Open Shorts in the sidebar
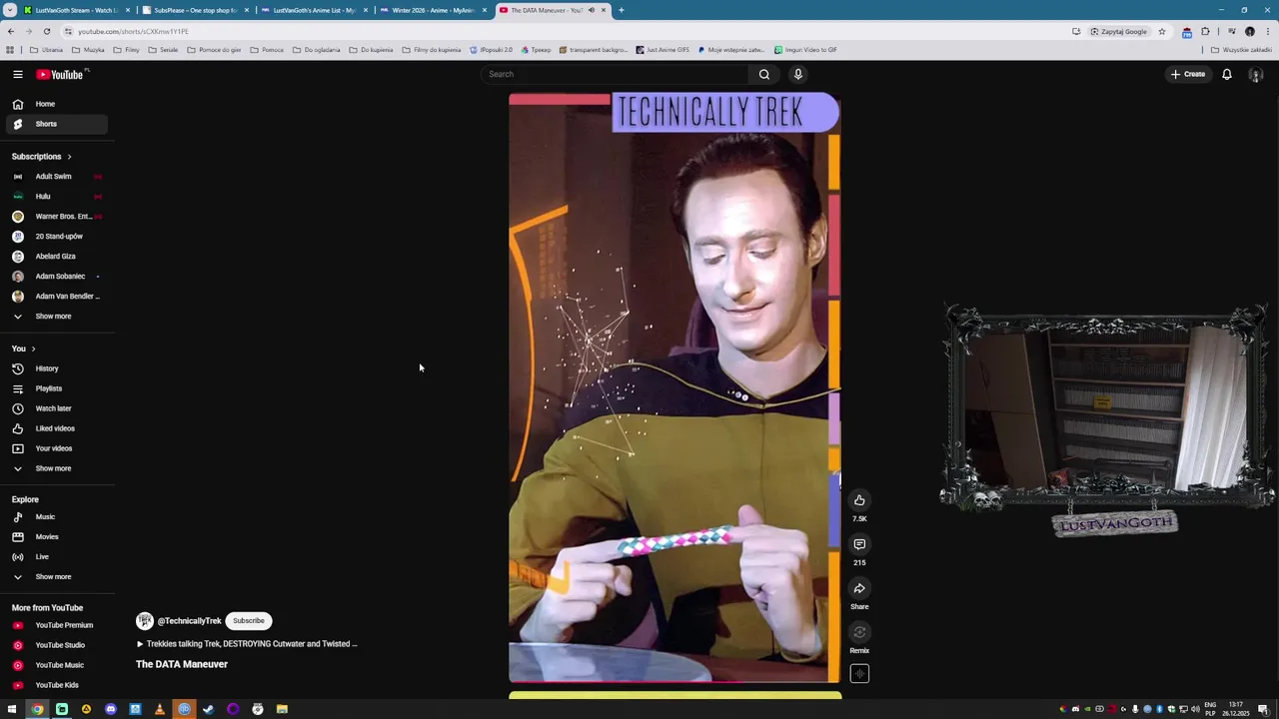Image resolution: width=1279 pixels, height=719 pixels. 56,124
